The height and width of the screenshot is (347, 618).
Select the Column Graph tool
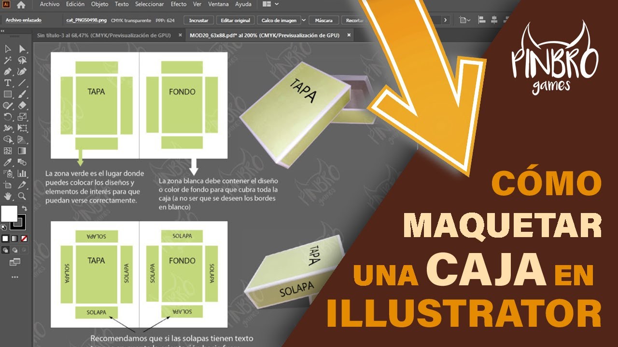22,173
